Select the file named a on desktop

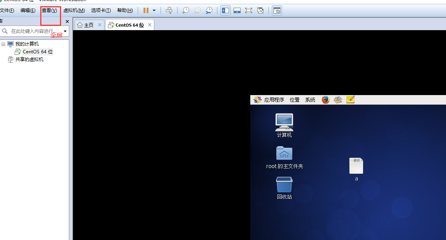[x=356, y=170]
